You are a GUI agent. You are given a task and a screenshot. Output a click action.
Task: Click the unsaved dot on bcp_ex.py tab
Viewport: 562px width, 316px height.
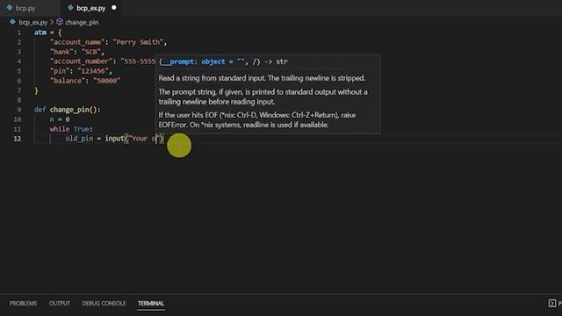point(114,8)
